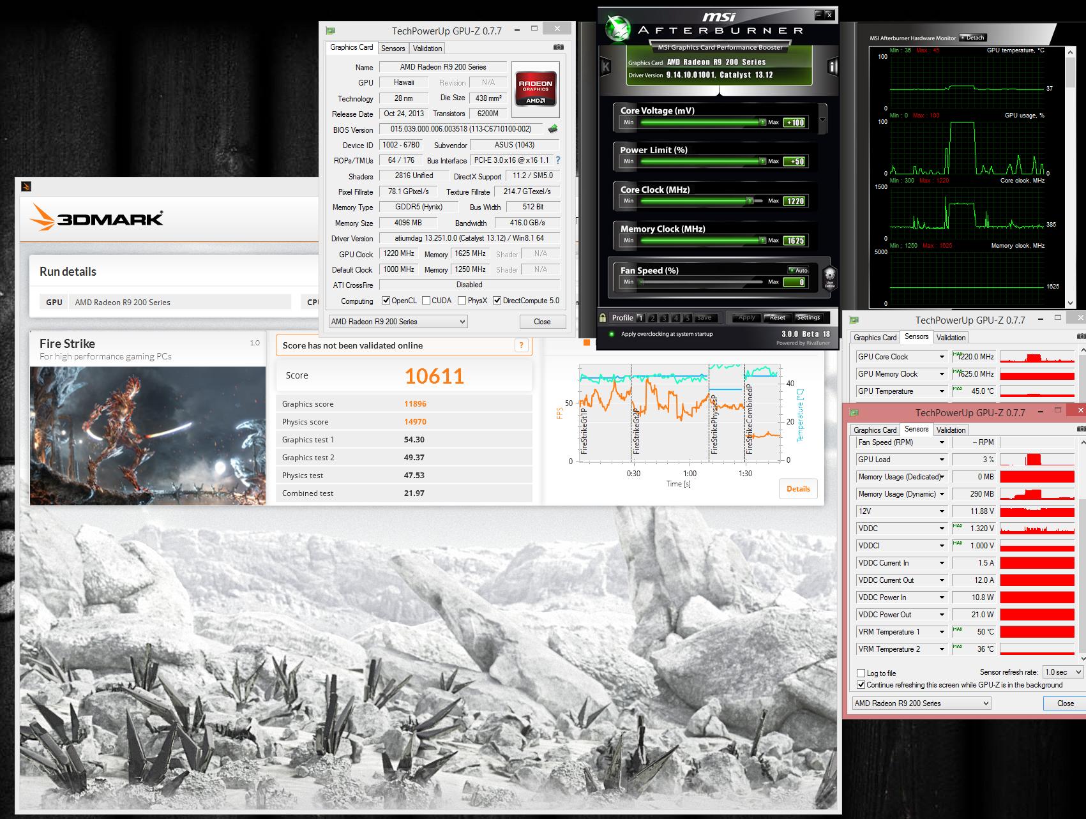Click Close in the main GPU-Z window
The height and width of the screenshot is (819, 1086).
click(542, 322)
